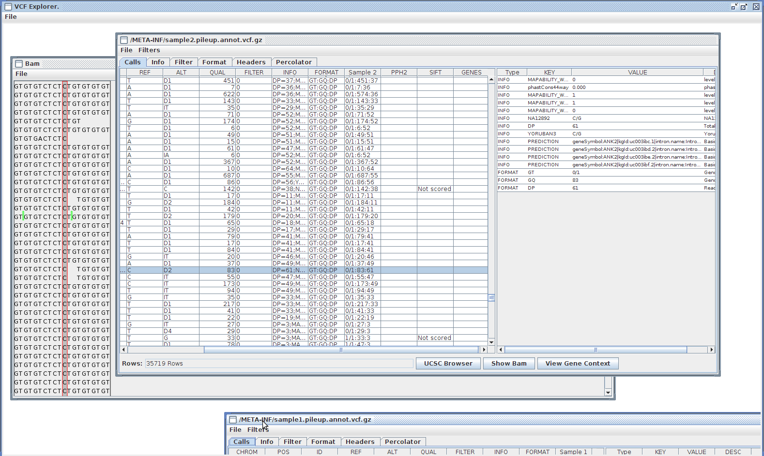Click the Show Bam button

click(508, 364)
